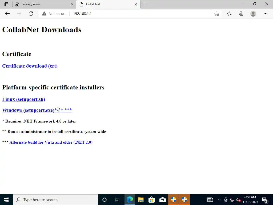The image size is (273, 205).
Task: Click the muted volume tray icon
Action: pyautogui.click(x=238, y=200)
